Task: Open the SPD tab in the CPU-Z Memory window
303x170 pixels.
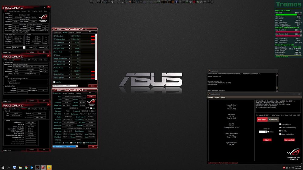Action: tap(29, 109)
